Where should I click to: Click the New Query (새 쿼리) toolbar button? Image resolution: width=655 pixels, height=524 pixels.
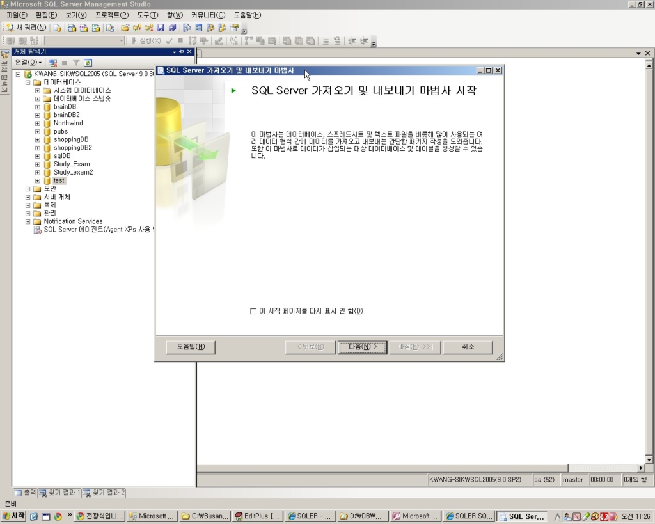[x=26, y=28]
